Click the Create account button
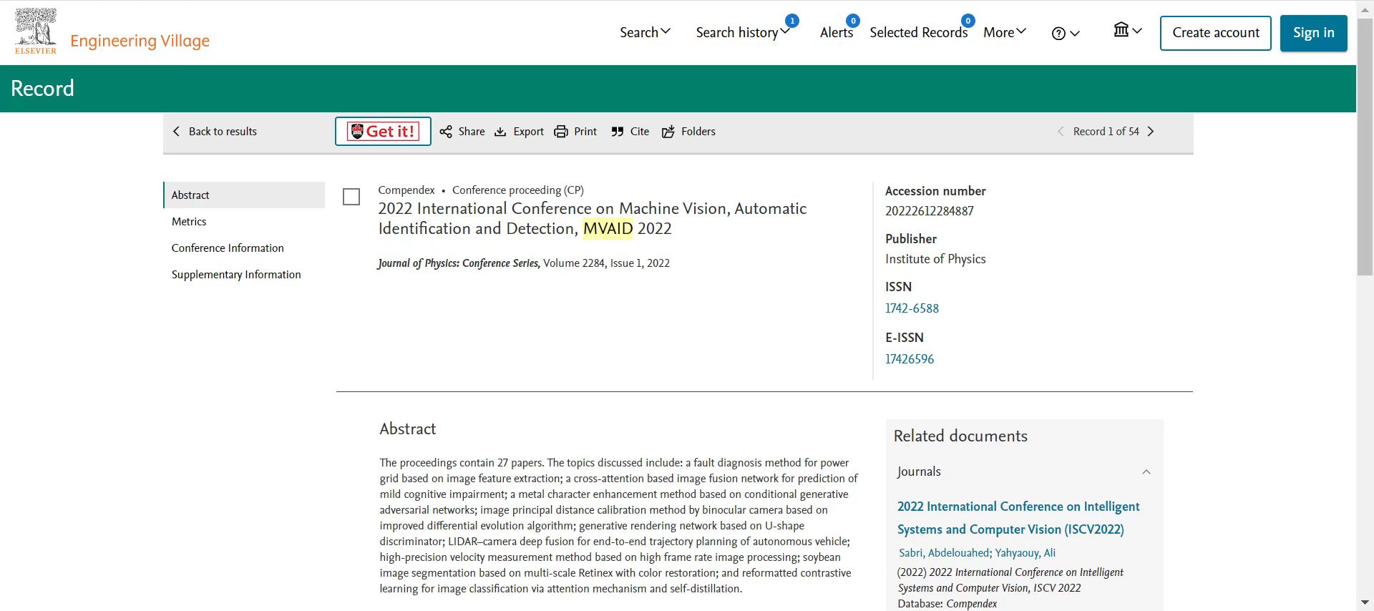 point(1215,33)
